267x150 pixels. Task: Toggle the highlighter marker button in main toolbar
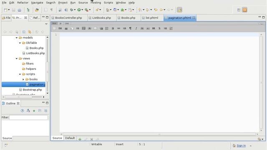(179, 10)
